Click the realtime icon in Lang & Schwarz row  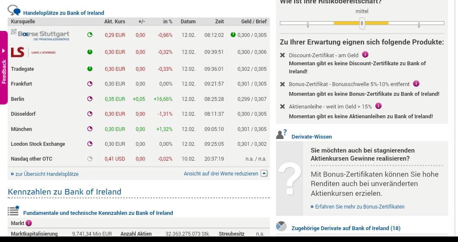point(89,52)
